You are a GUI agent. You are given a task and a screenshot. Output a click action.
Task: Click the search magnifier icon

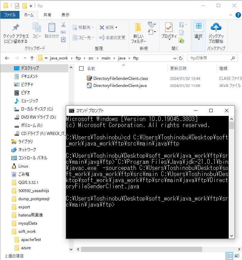233,58
